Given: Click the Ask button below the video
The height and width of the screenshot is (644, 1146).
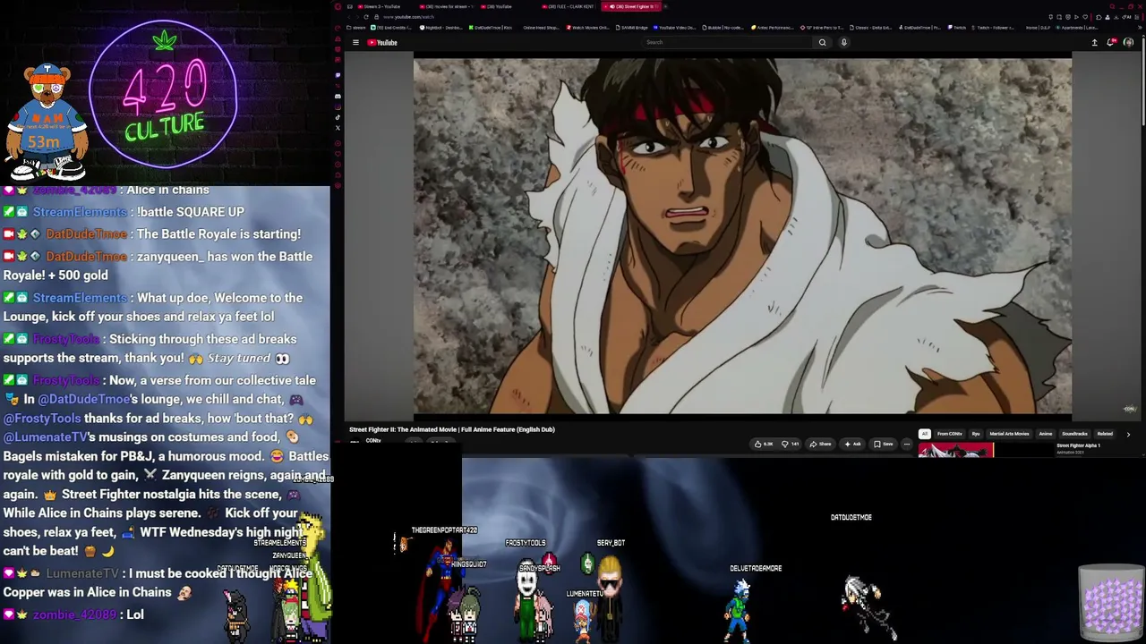Looking at the screenshot, I should coord(852,444).
